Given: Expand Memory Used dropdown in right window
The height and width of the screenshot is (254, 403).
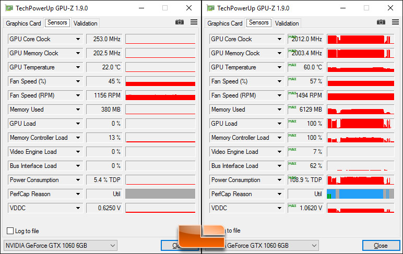Looking at the screenshot, I should 279,110.
